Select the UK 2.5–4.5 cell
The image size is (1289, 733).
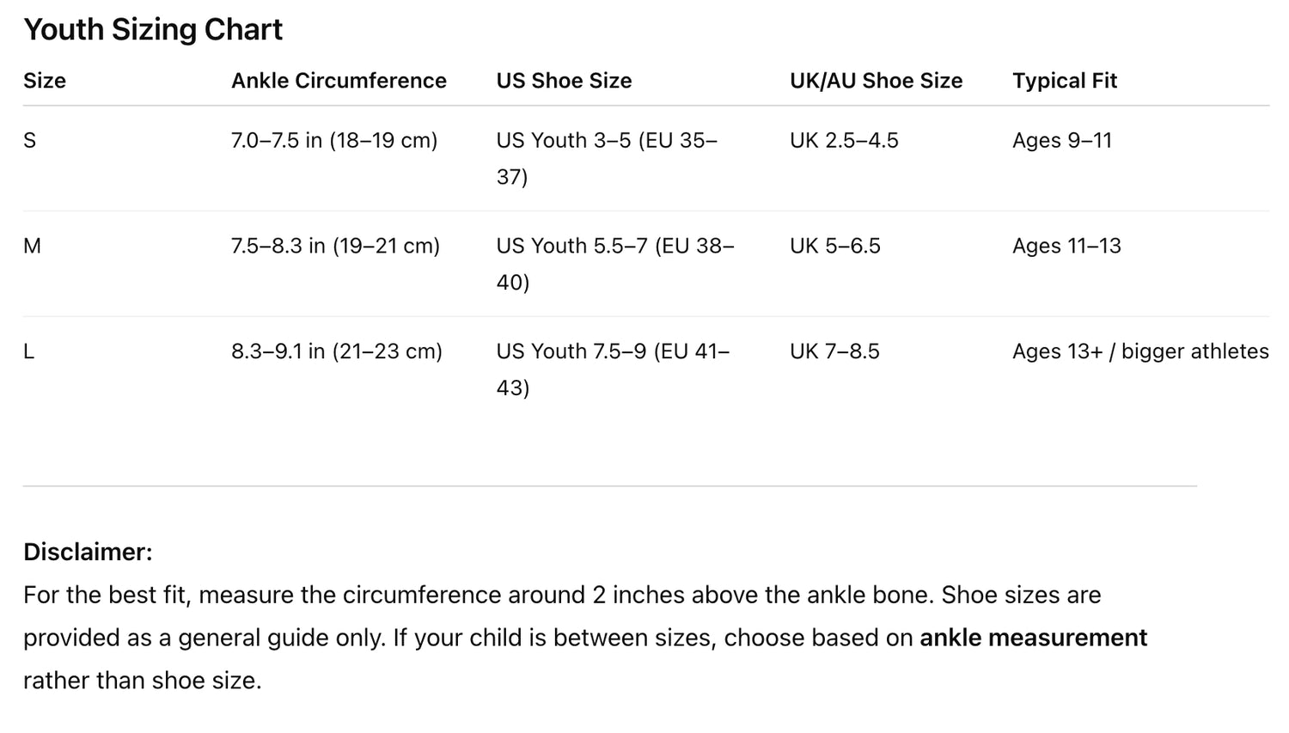844,140
